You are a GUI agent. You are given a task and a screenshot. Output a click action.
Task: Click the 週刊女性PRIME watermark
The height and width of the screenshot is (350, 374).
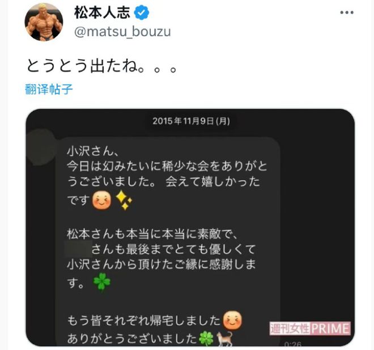pos(310,328)
